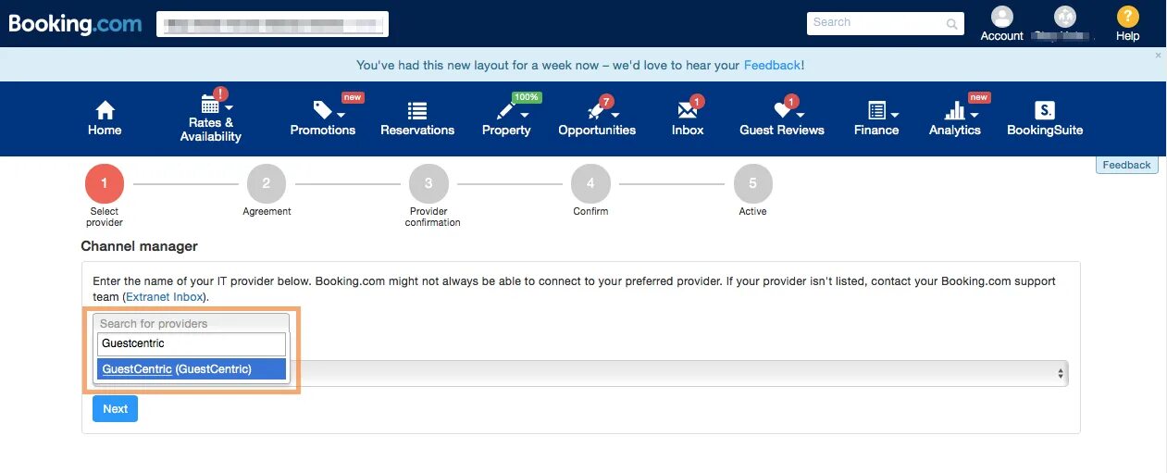Click the Help question mark icon
This screenshot has height=473, width=1167.
(x=1127, y=17)
